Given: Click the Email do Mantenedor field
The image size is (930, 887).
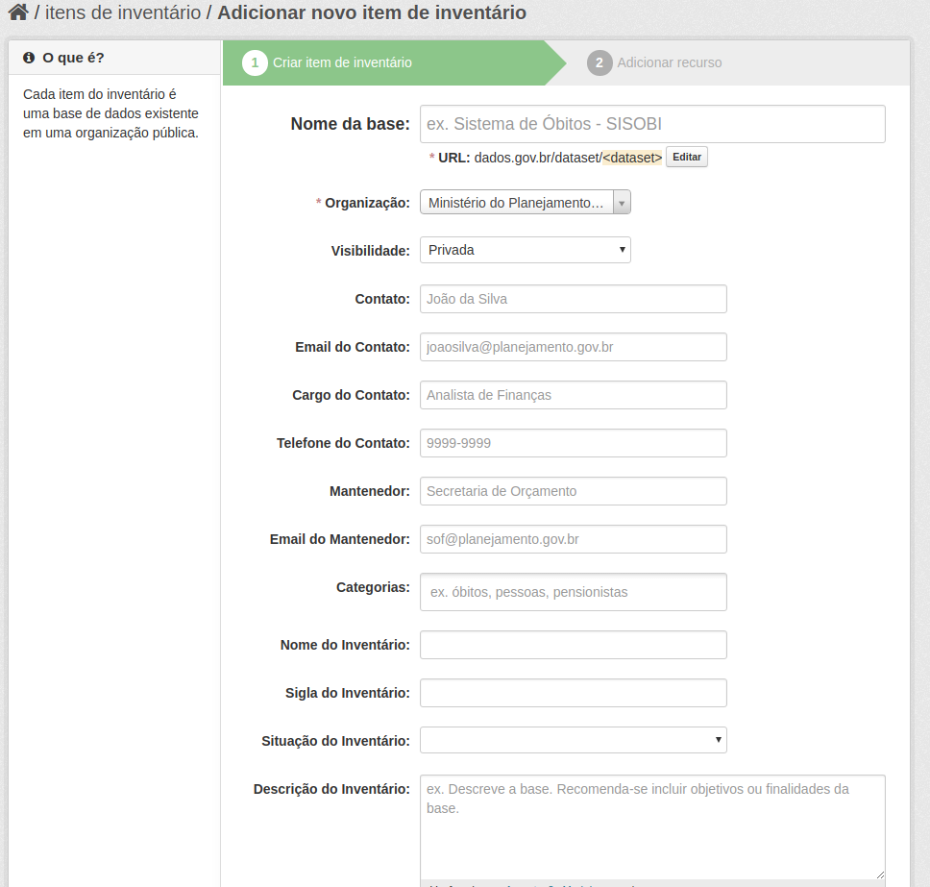Looking at the screenshot, I should point(573,539).
